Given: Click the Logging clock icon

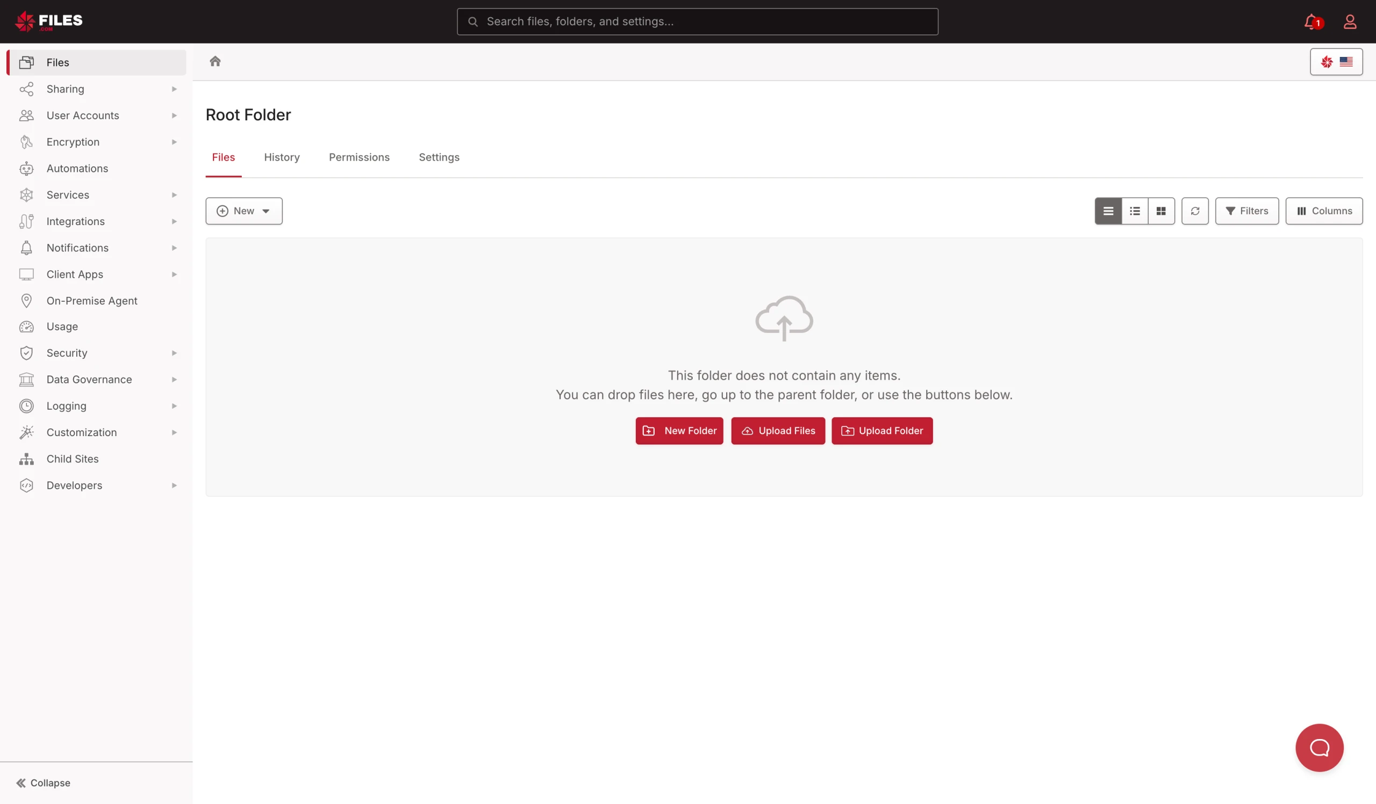Looking at the screenshot, I should pyautogui.click(x=26, y=406).
